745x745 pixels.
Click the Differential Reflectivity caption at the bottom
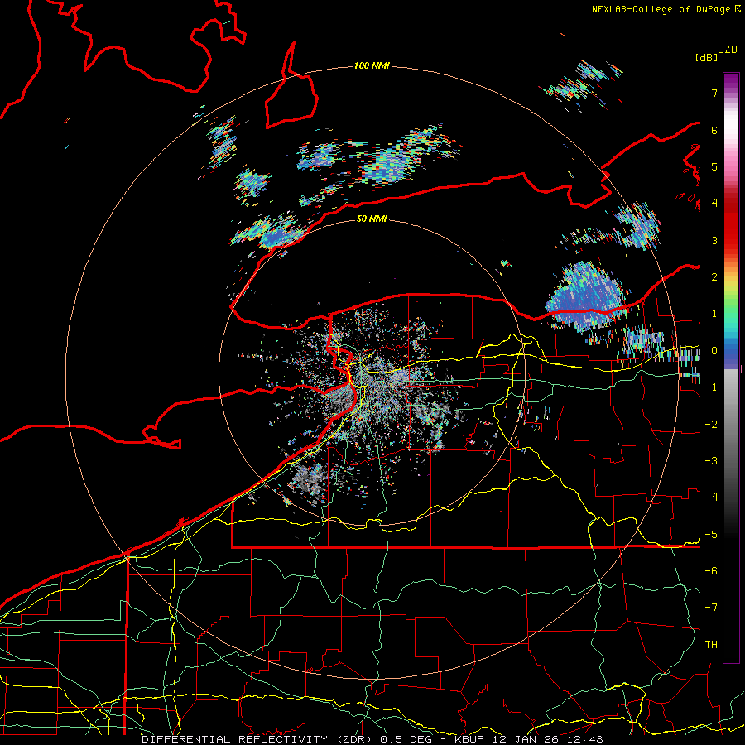click(372, 739)
